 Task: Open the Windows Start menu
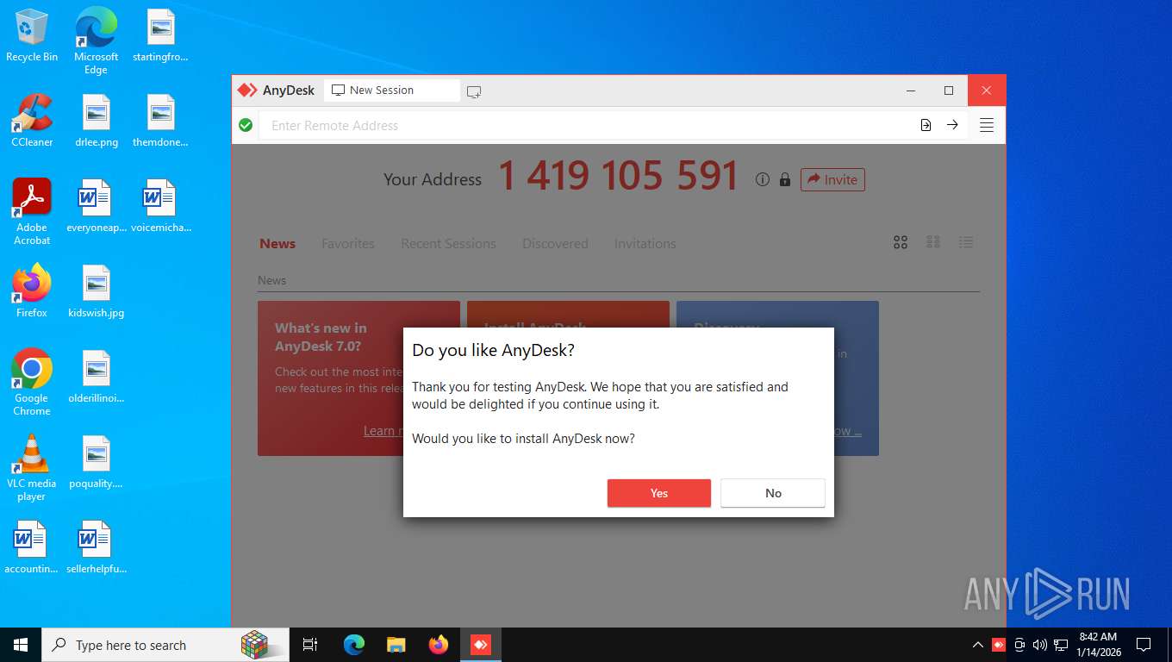click(x=21, y=645)
